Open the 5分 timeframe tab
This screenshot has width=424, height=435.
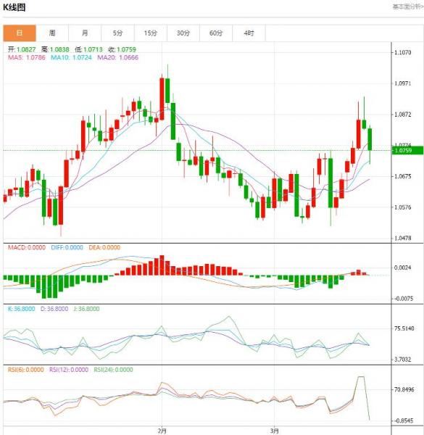pyautogui.click(x=118, y=33)
